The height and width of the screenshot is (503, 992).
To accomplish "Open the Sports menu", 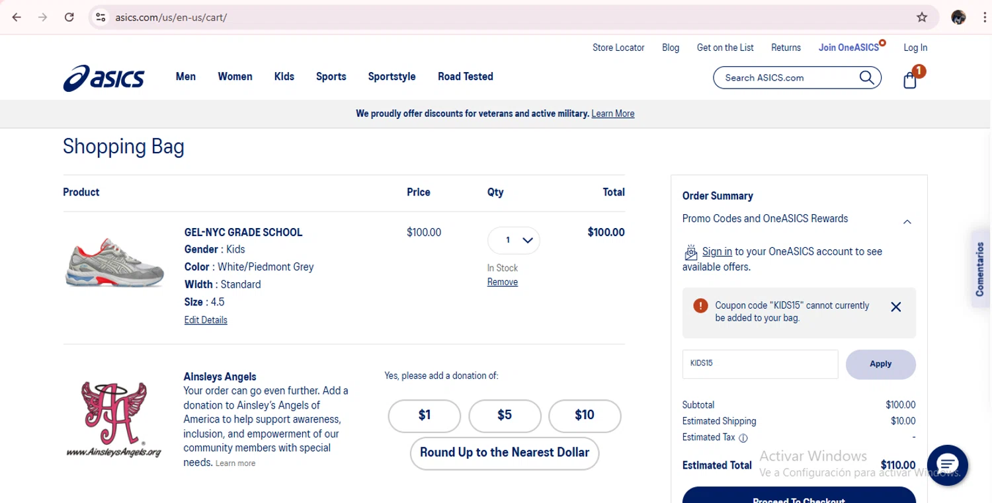I will 331,77.
